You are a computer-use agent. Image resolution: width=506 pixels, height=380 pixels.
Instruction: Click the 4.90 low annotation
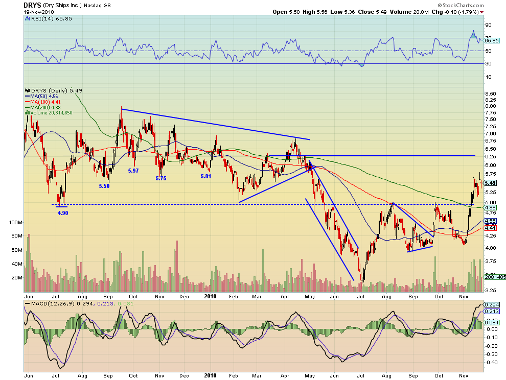[63, 213]
